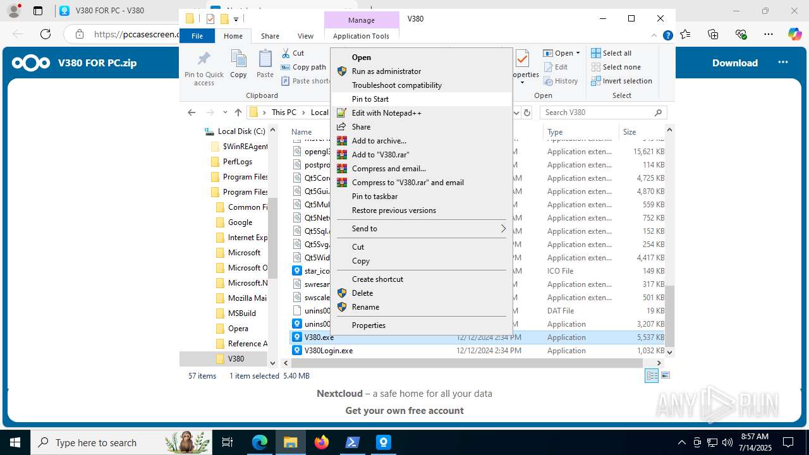This screenshot has width=809, height=455.
Task: Open Task View on taskbar
Action: click(228, 442)
